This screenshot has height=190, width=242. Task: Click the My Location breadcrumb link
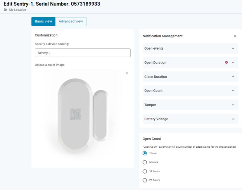pos(18,10)
